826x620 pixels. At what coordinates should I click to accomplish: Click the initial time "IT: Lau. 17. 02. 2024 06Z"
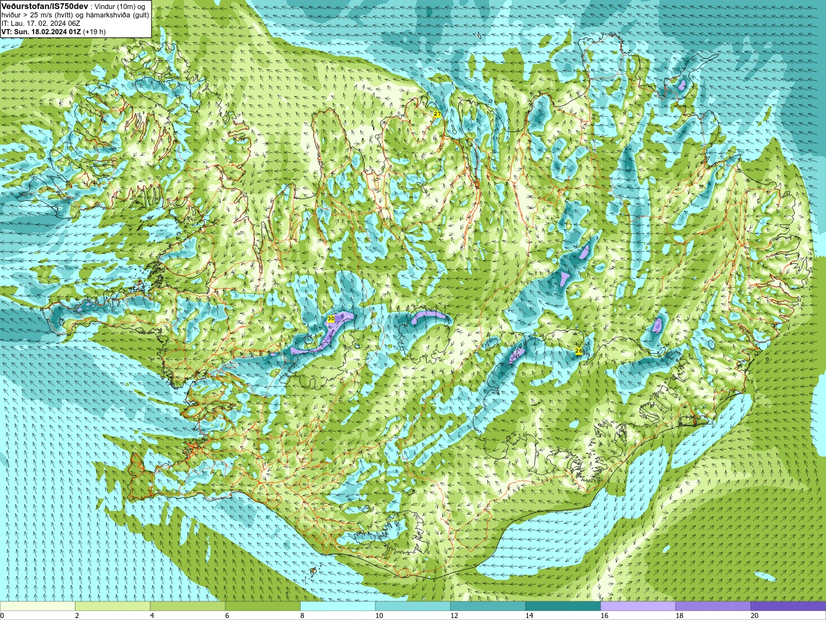click(x=41, y=23)
